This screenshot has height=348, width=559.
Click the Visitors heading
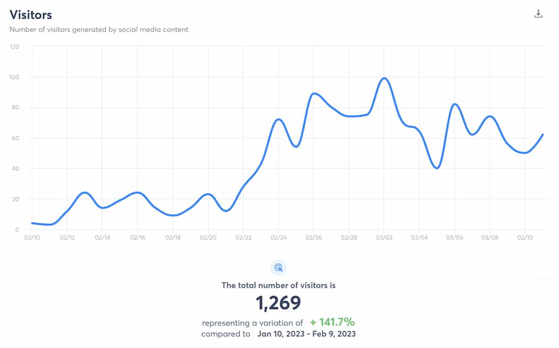(x=31, y=15)
